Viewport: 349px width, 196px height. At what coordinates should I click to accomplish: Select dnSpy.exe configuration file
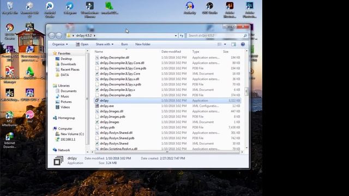107,106
